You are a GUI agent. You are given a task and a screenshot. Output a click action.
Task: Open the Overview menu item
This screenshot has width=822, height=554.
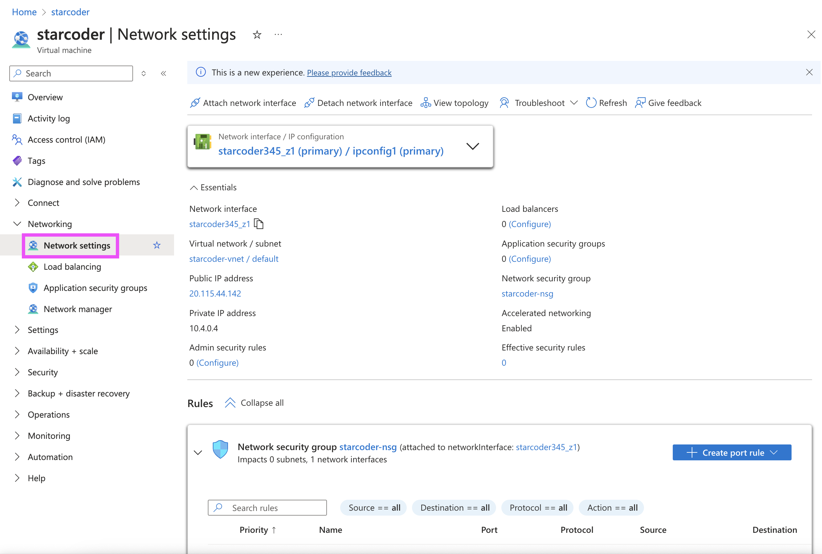[45, 97]
